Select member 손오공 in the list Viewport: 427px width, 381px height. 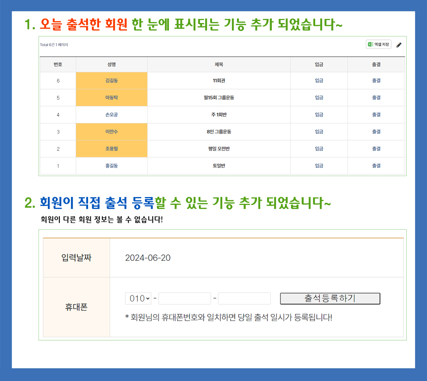point(111,115)
